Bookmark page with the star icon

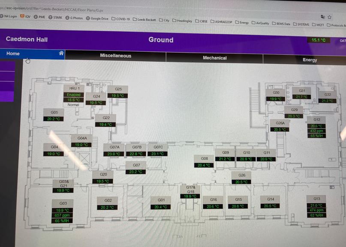(x=329, y=17)
